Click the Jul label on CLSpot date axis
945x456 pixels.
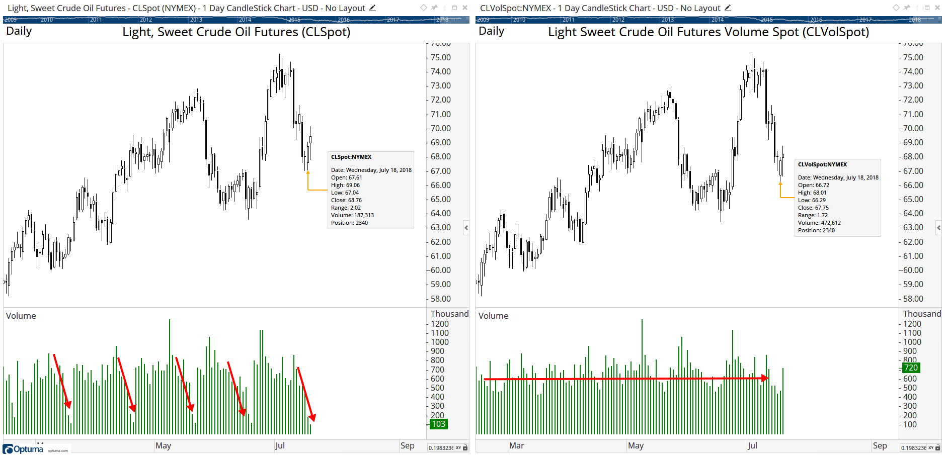(280, 445)
